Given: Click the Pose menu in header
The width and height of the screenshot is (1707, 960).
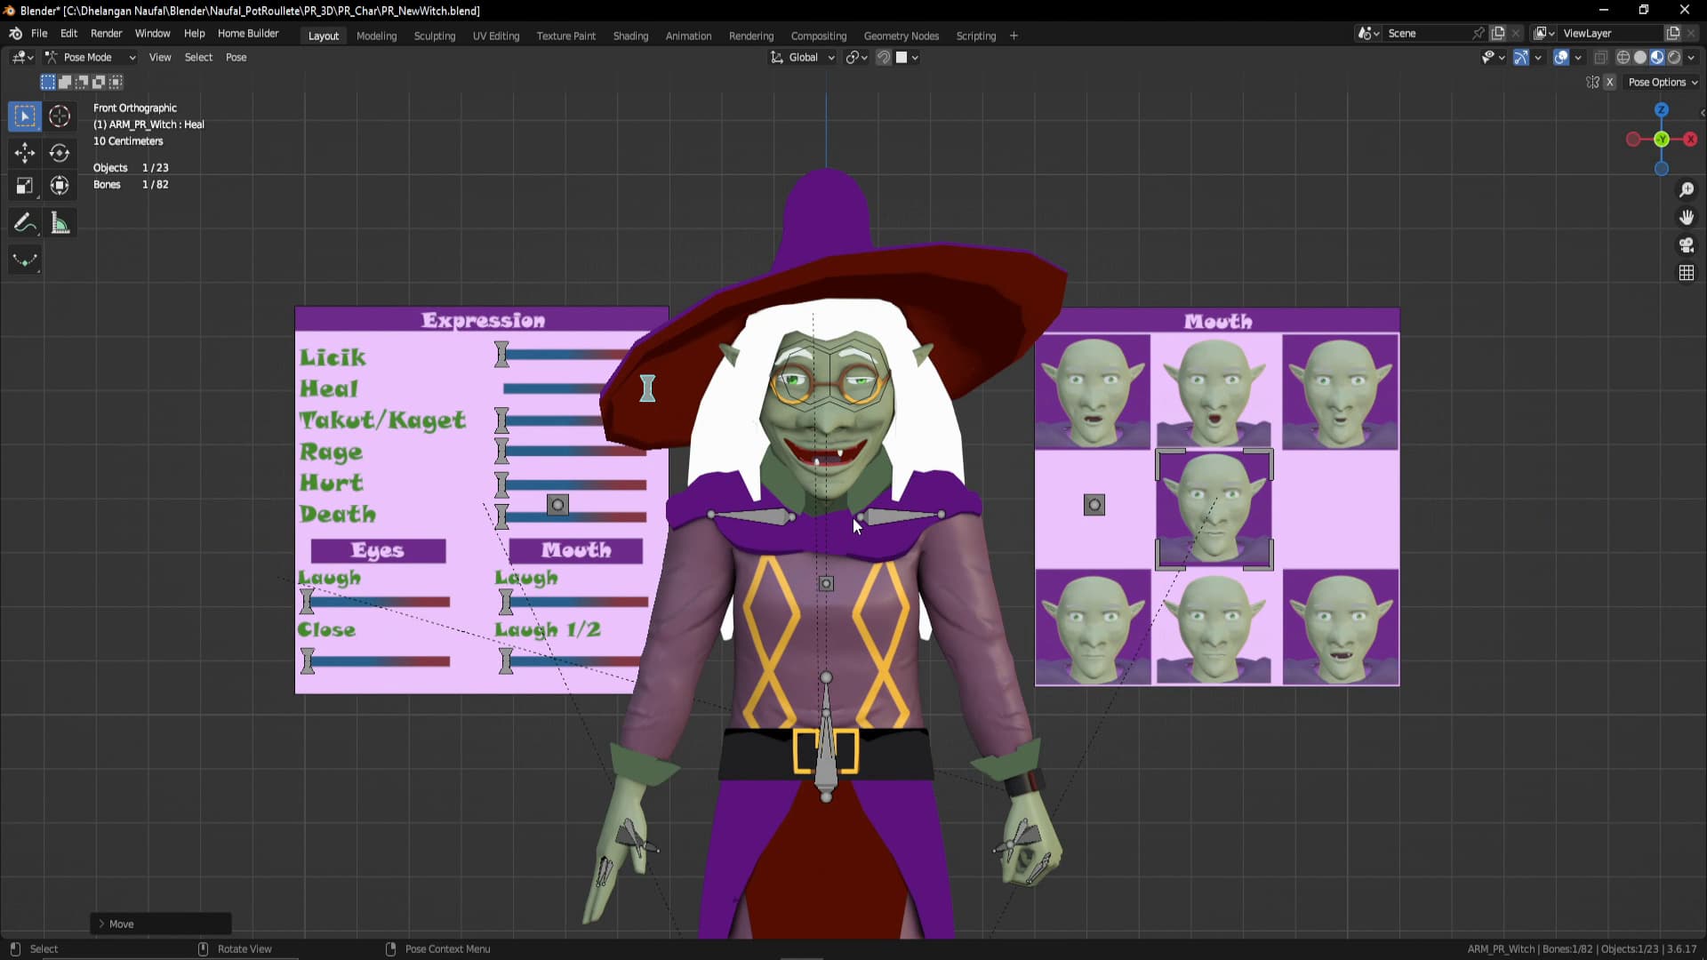Looking at the screenshot, I should click(236, 57).
